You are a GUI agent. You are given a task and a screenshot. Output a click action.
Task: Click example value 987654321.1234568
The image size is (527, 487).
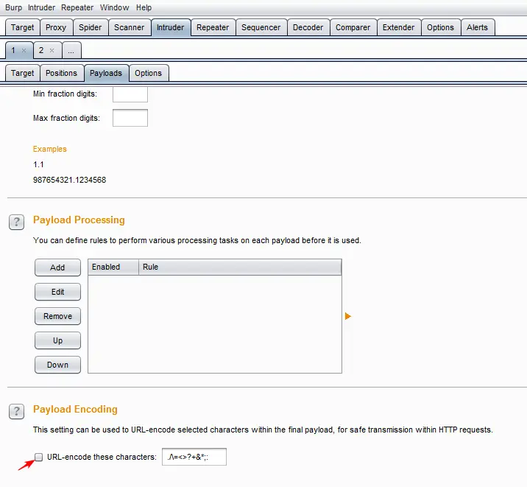click(70, 180)
